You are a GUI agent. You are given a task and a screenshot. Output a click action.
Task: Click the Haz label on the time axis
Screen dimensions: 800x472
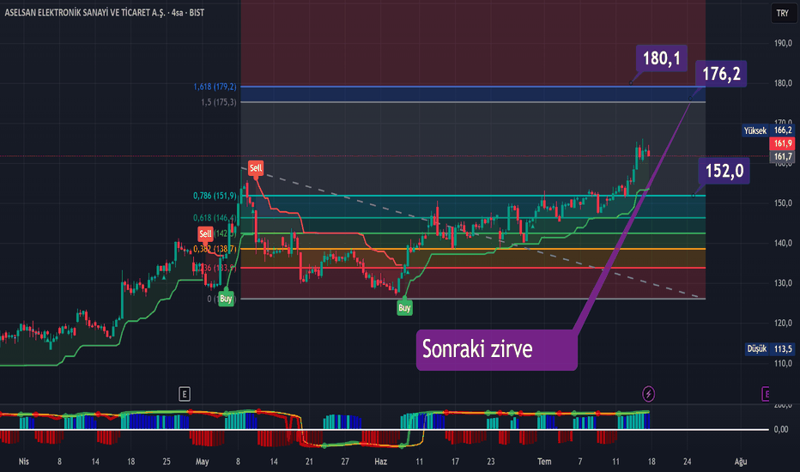pyautogui.click(x=380, y=462)
